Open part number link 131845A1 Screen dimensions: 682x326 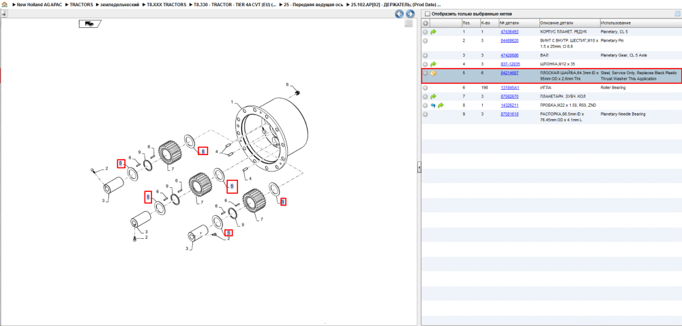(x=509, y=88)
